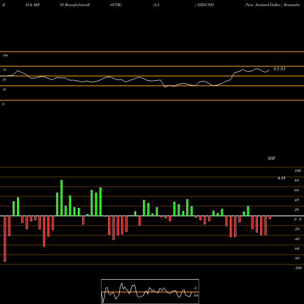Viewport: 304px width, 304px height.
Task: Click the 61.31 RSI value label
Action: pos(280,69)
